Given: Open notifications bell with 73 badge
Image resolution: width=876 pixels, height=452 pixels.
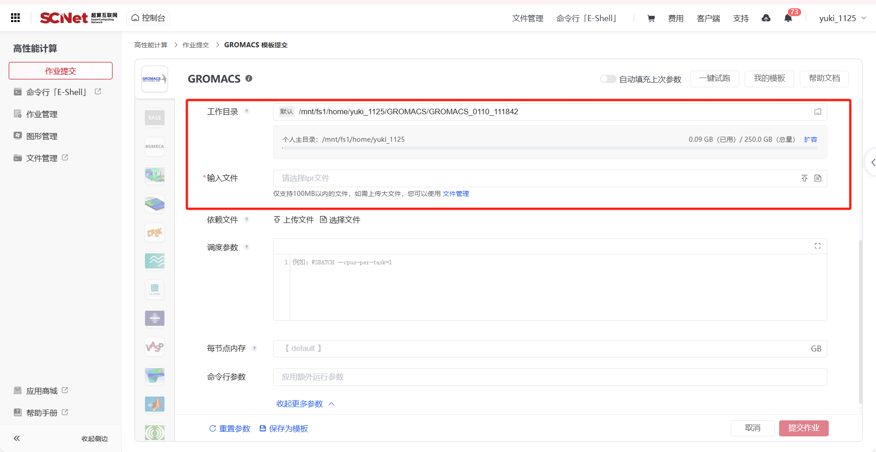Looking at the screenshot, I should pyautogui.click(x=788, y=18).
